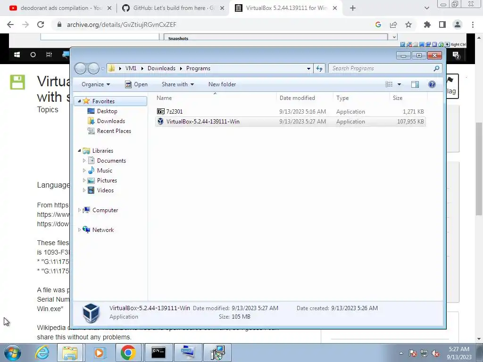Viewport: 483px width, 362px height.
Task: Click the Open toolbar button
Action: [136, 84]
